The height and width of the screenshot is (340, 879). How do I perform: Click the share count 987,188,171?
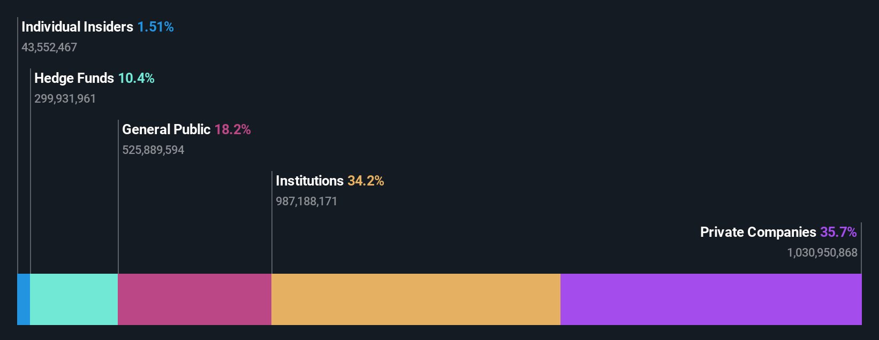[306, 202]
